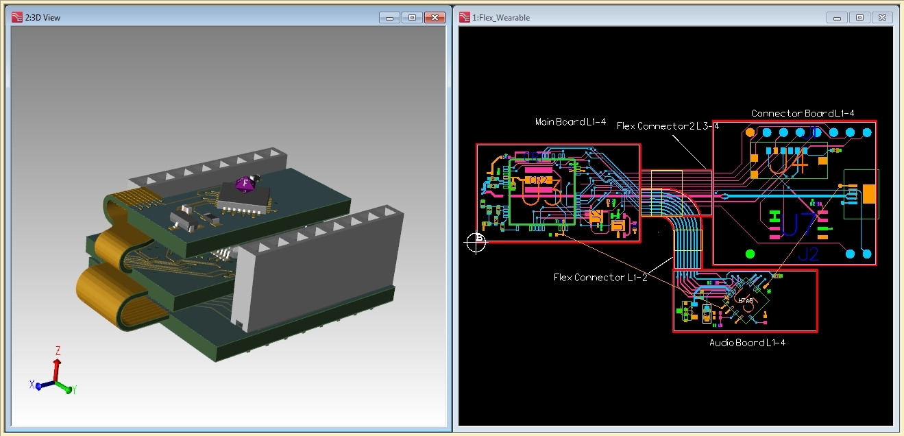The height and width of the screenshot is (436, 904).
Task: Close the Flex_Wearable layout window
Action: click(882, 17)
